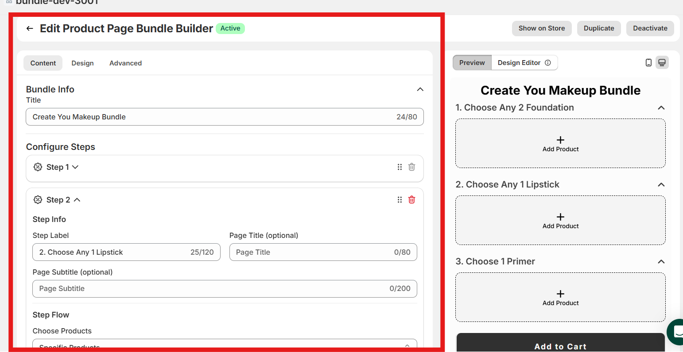The height and width of the screenshot is (352, 683).
Task: Click the Show on Store button
Action: (541, 28)
